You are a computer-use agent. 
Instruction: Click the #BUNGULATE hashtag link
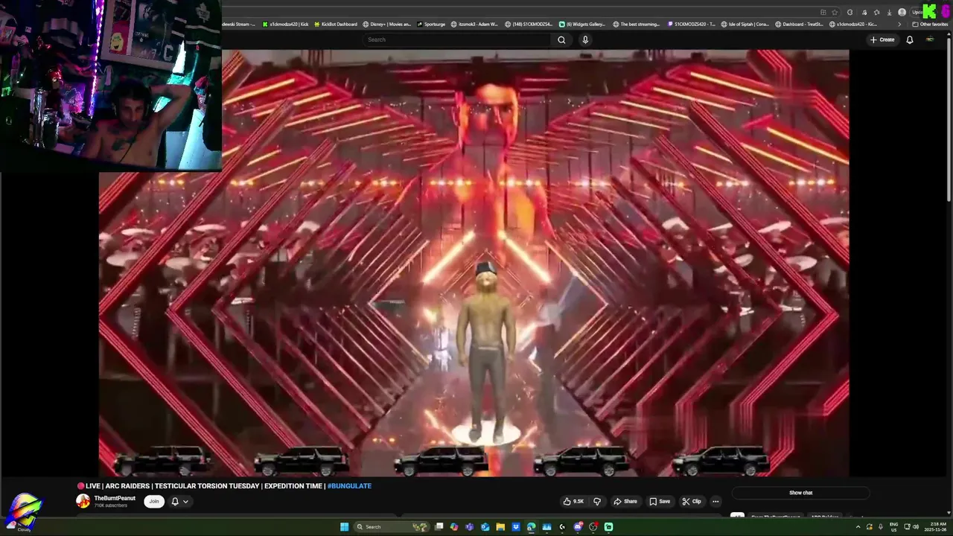[349, 486]
